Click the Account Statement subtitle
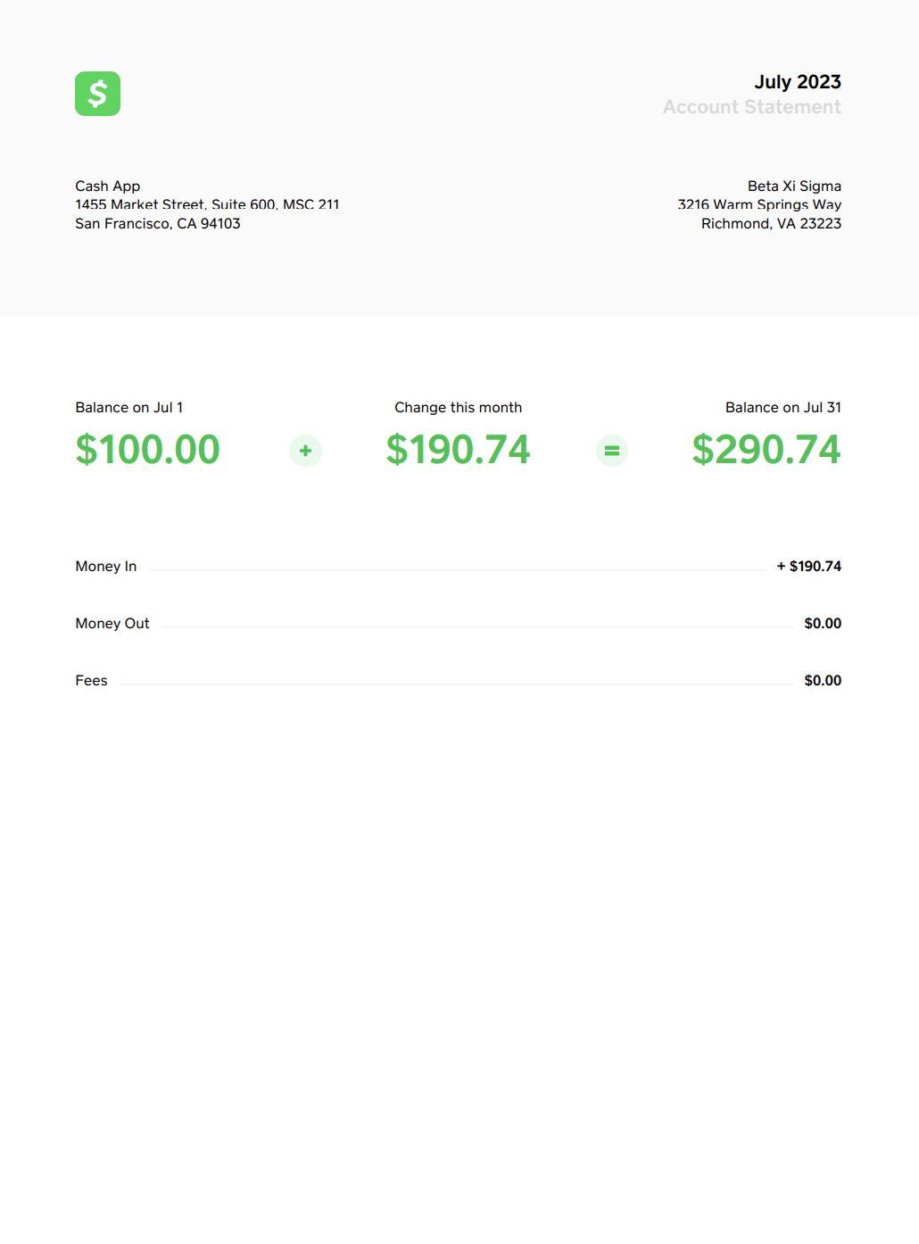The image size is (919, 1244). click(752, 107)
